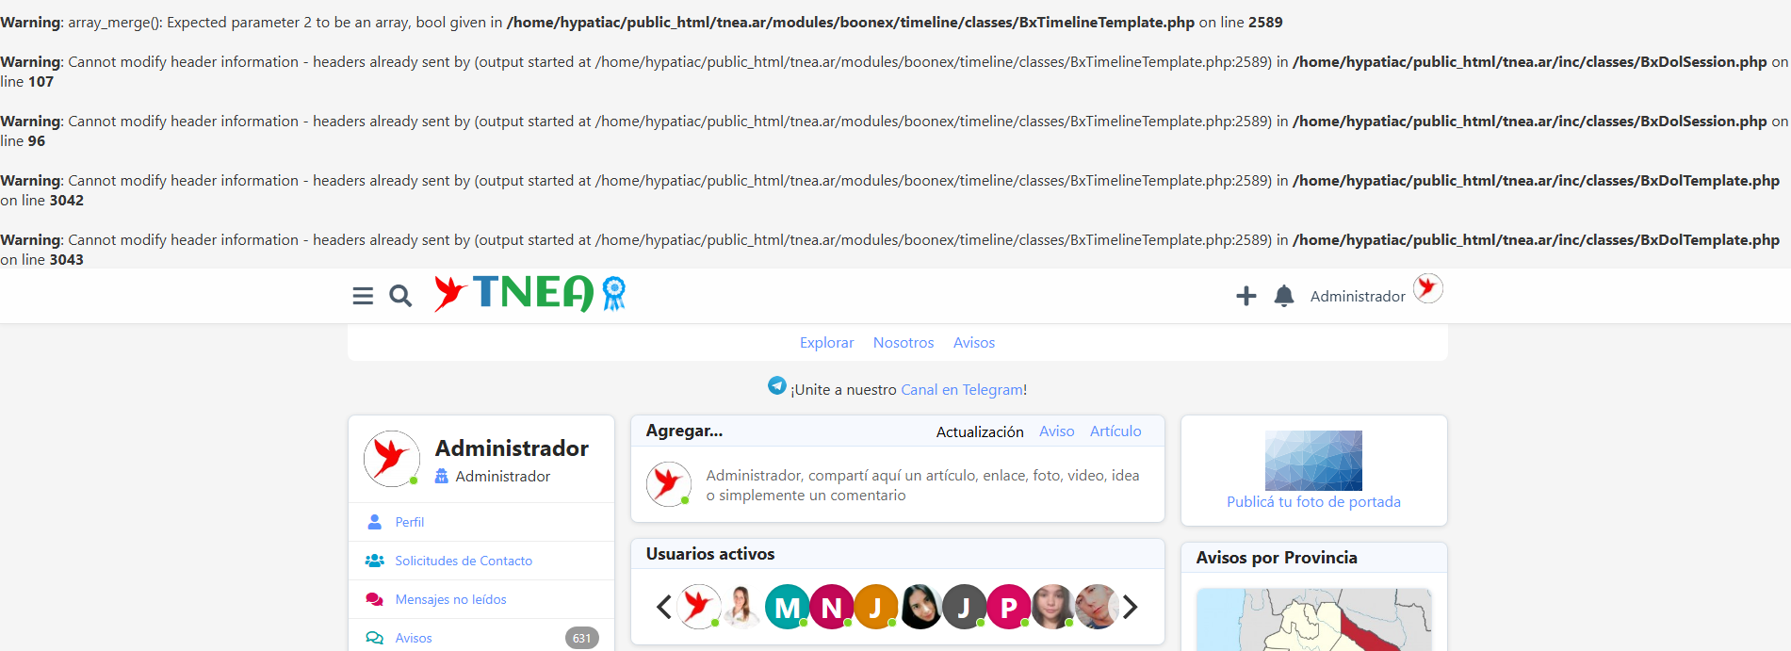Open the hamburger menu icon
The image size is (1791, 651).
363,296
